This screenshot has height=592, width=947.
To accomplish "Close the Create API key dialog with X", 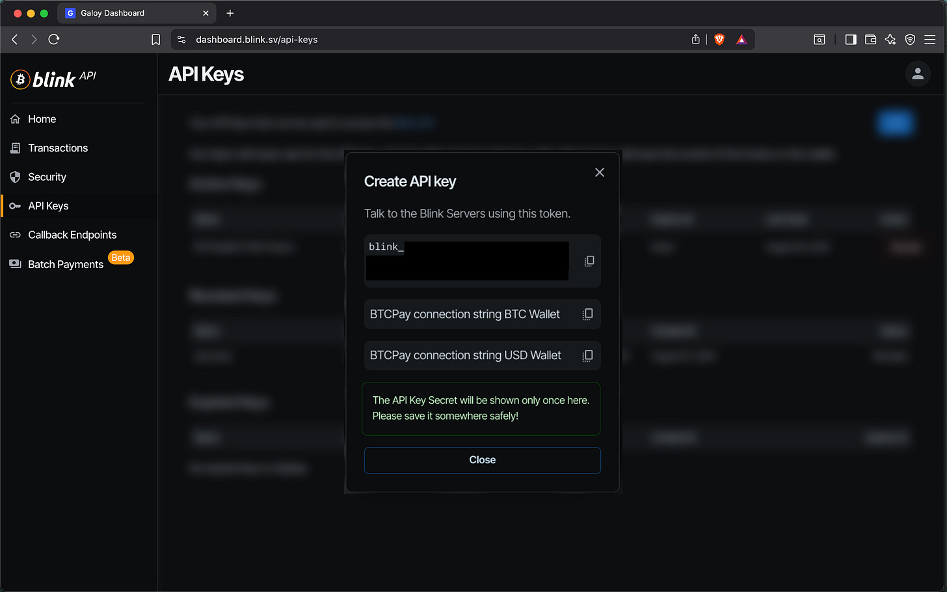I will [600, 172].
